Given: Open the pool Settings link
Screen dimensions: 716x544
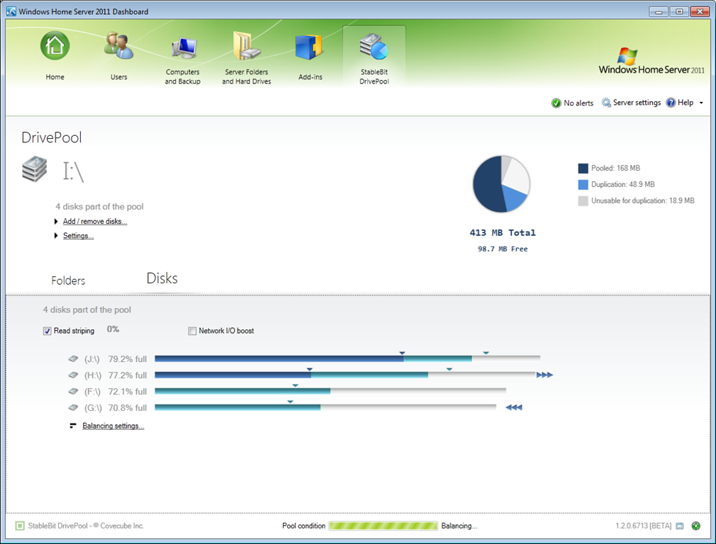Looking at the screenshot, I should click(x=78, y=235).
